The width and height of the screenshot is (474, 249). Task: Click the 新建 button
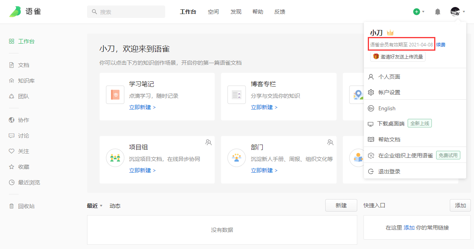341,205
